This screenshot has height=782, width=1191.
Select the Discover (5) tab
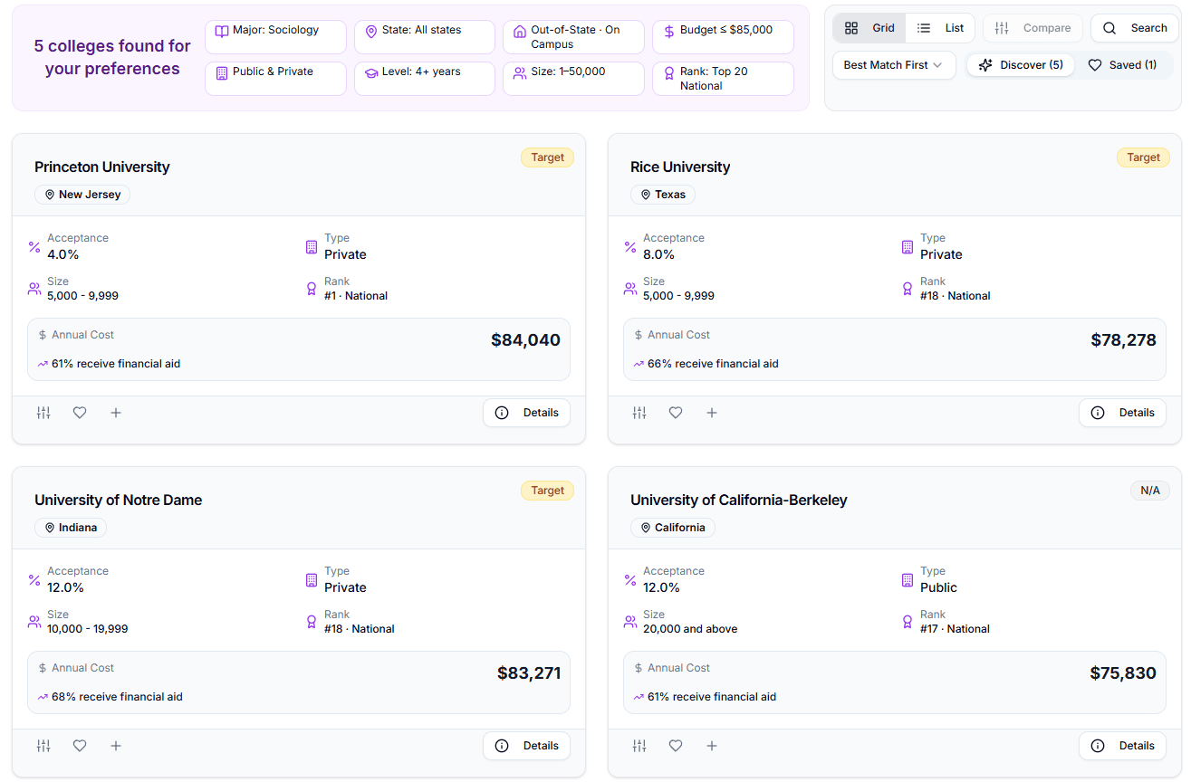pos(1021,65)
